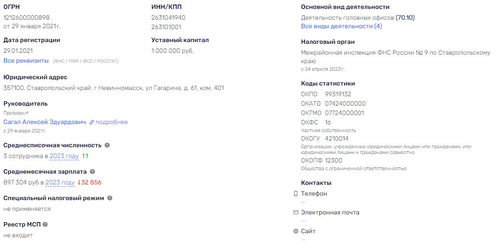Click help icon beside Среднесписочная численность

(x=107, y=145)
